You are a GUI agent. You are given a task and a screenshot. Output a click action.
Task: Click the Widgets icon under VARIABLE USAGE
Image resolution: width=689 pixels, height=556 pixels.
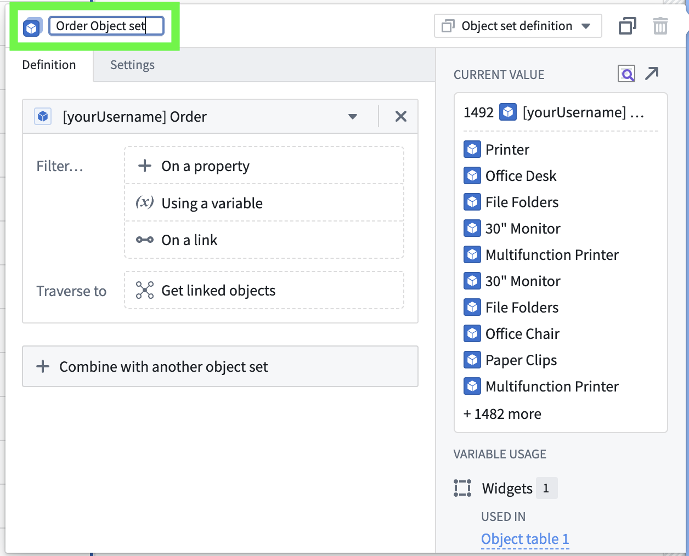pos(462,487)
